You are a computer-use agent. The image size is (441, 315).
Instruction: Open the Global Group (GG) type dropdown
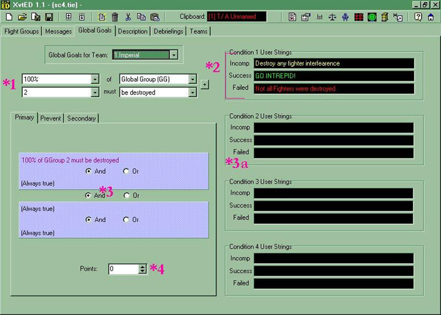pyautogui.click(x=193, y=79)
